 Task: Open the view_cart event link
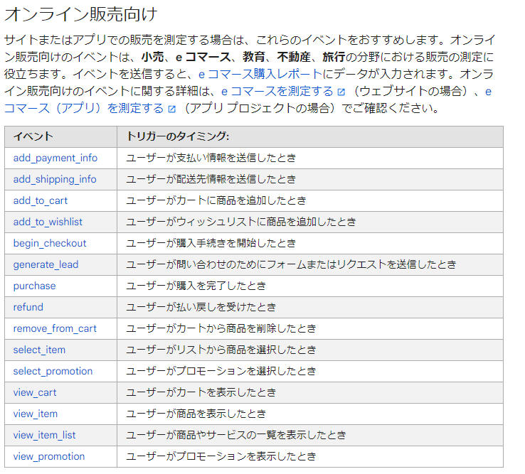(34, 393)
